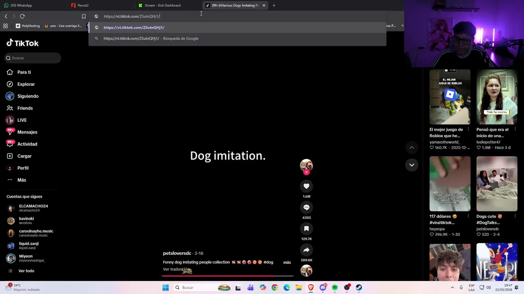Open the Más menu

click(x=16, y=180)
